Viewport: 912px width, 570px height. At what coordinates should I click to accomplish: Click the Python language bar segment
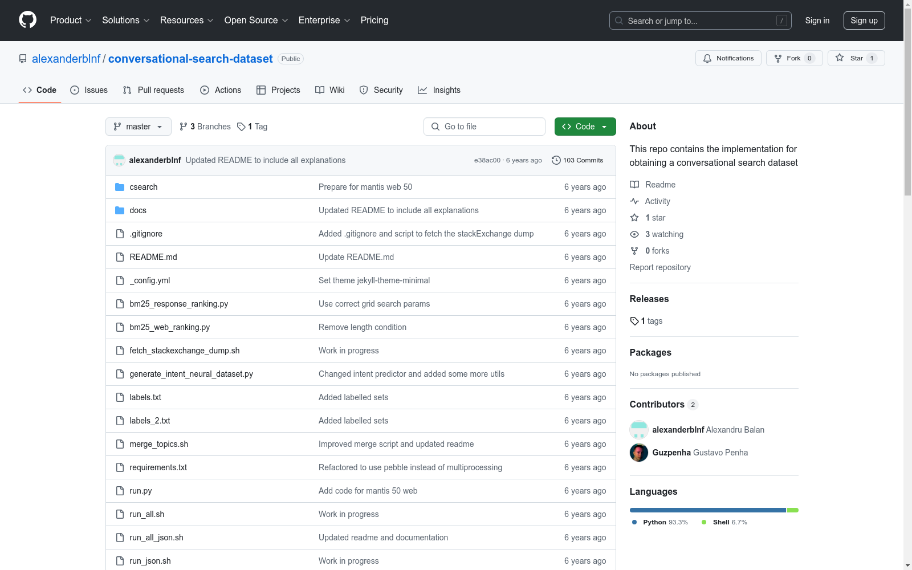pos(708,510)
